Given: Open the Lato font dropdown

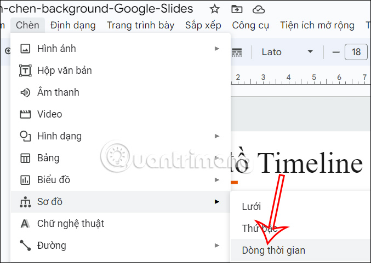Looking at the screenshot, I should click(x=288, y=52).
